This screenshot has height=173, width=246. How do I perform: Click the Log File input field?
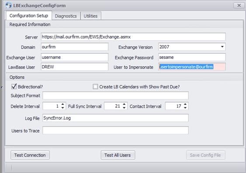(115, 118)
